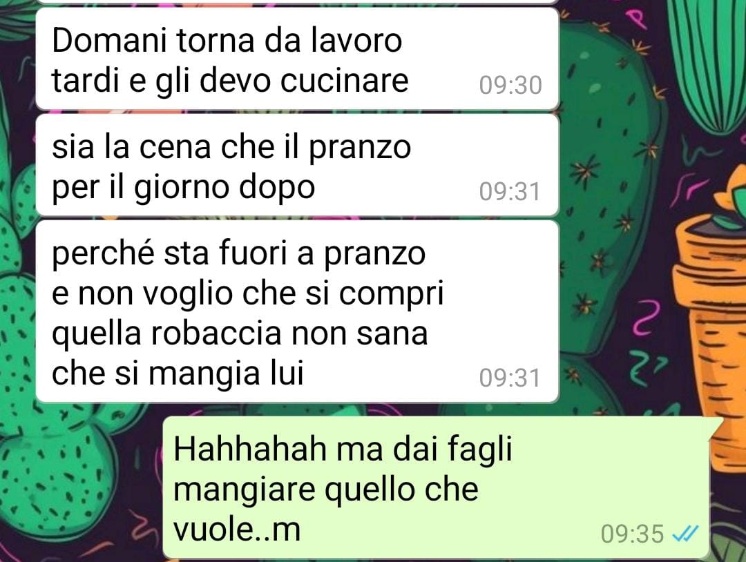Click the partially visible bubble at the top edge
This screenshot has width=746, height=562.
coord(297,2)
